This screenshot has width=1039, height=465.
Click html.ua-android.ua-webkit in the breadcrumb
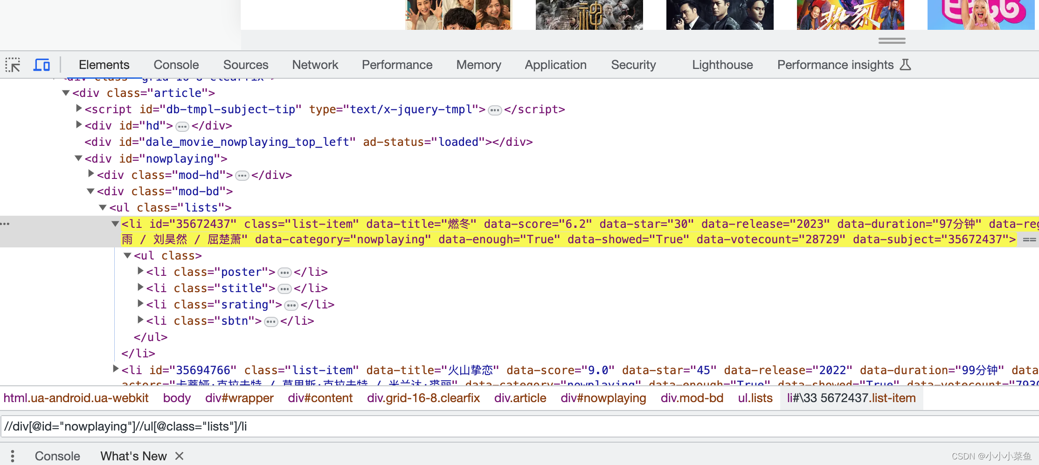click(76, 398)
